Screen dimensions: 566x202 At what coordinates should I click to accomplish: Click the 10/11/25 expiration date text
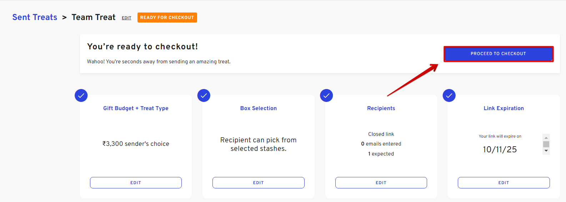coord(500,149)
